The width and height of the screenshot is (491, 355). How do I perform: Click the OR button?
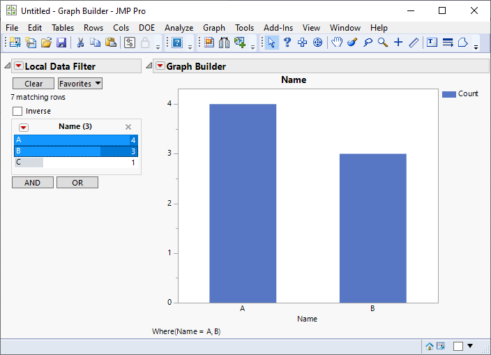[x=77, y=183]
